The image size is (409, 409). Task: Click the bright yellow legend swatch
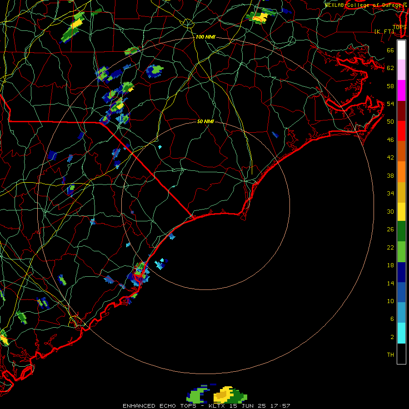coord(401,211)
